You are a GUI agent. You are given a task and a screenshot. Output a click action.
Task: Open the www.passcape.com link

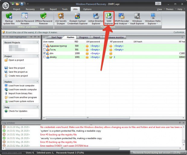tap(12, 153)
